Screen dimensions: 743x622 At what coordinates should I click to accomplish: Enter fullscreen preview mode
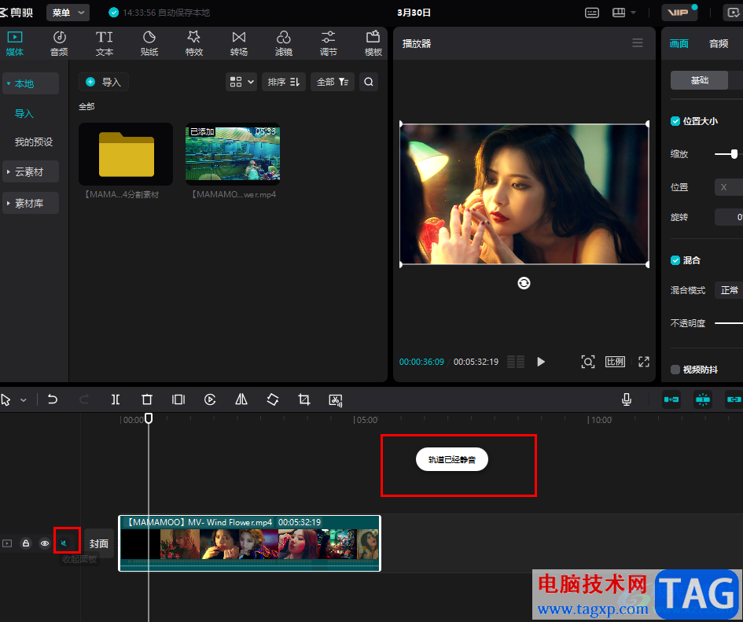643,362
